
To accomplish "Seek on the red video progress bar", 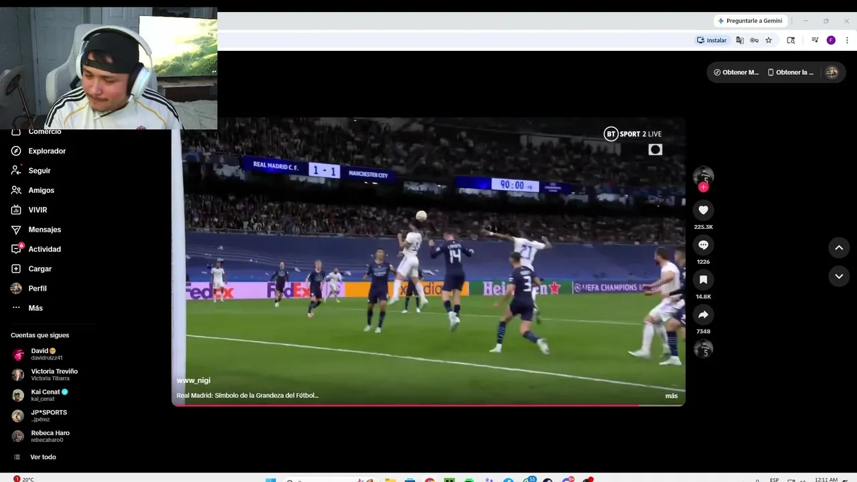I will click(428, 405).
